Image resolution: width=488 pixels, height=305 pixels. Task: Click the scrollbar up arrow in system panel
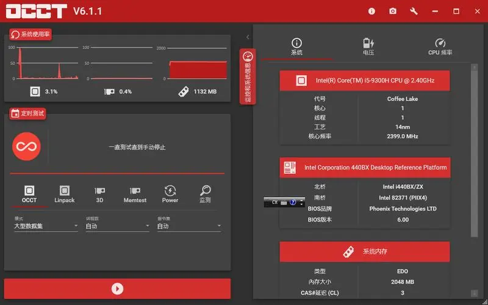(475, 67)
